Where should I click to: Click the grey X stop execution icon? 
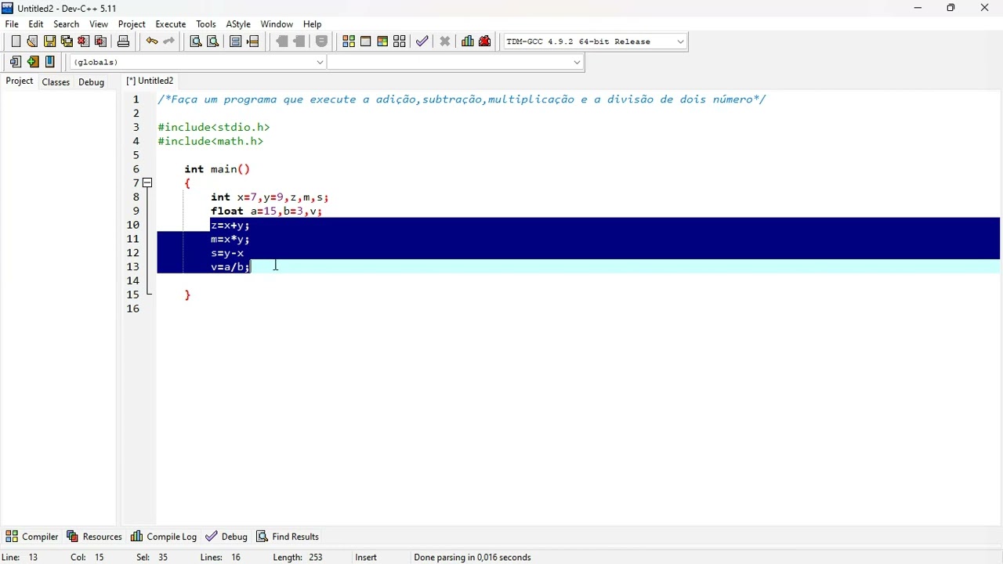[x=445, y=42]
